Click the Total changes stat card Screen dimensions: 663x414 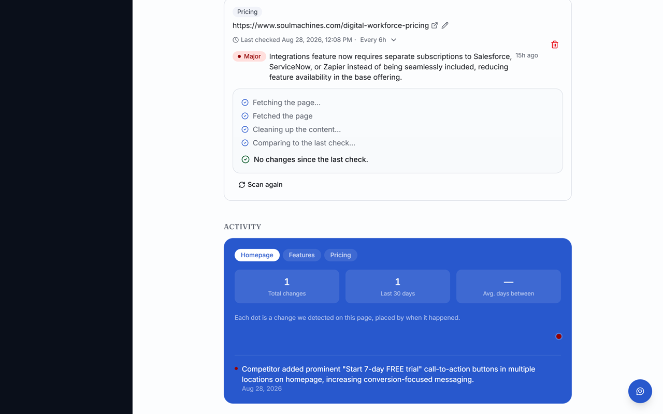287,286
